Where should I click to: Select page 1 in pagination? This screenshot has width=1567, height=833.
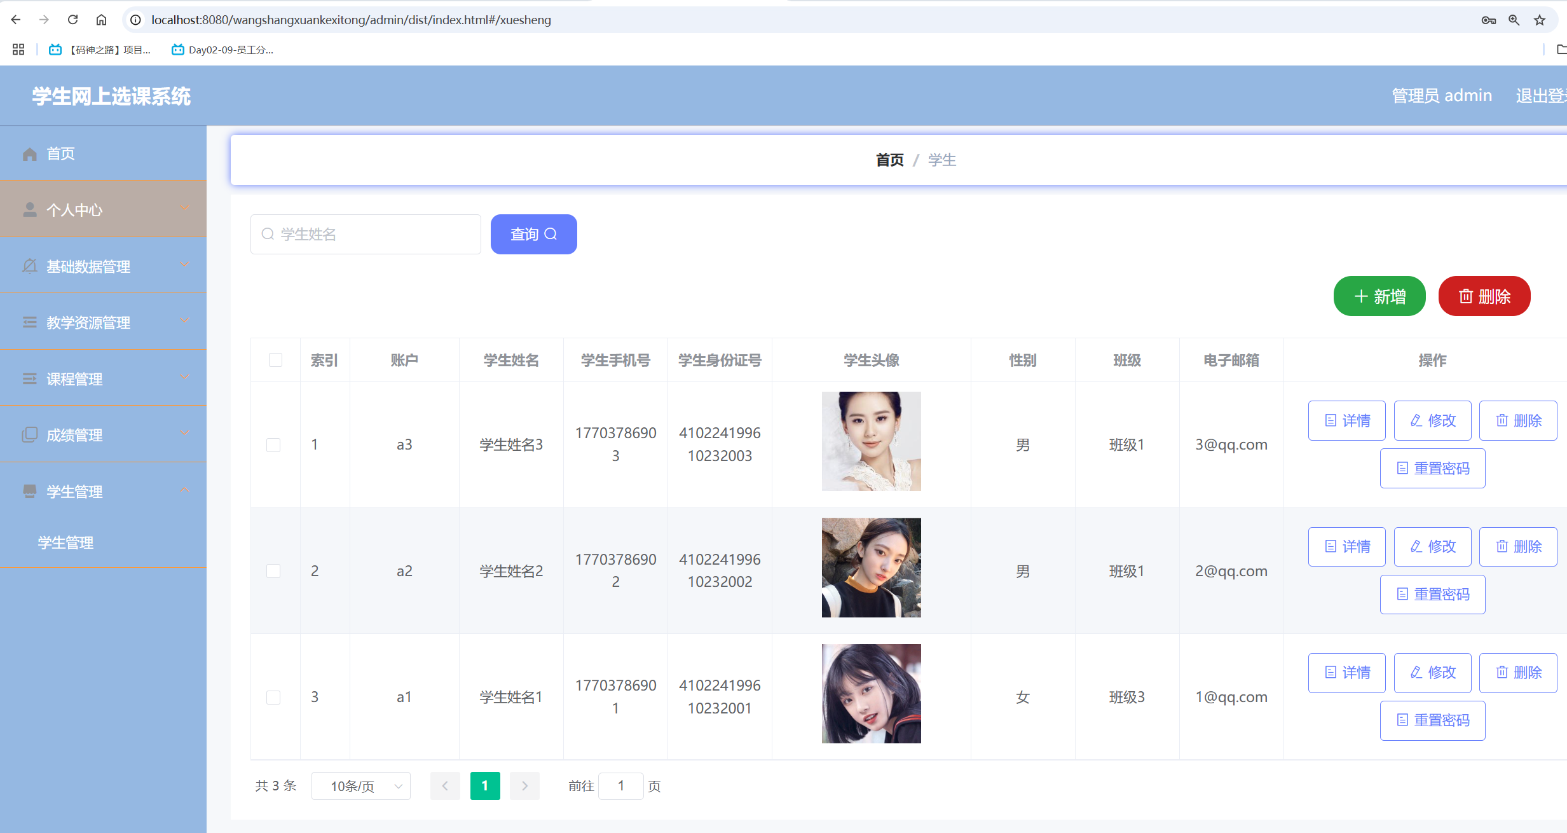coord(485,786)
